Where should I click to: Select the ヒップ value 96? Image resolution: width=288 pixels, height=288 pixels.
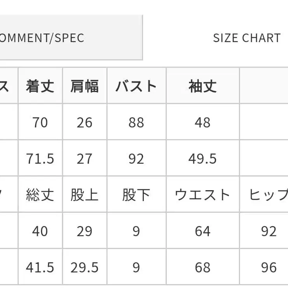click(x=269, y=268)
